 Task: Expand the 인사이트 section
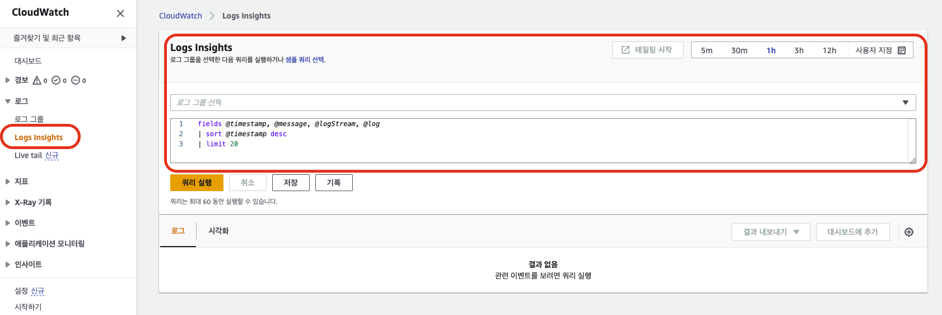(8, 265)
